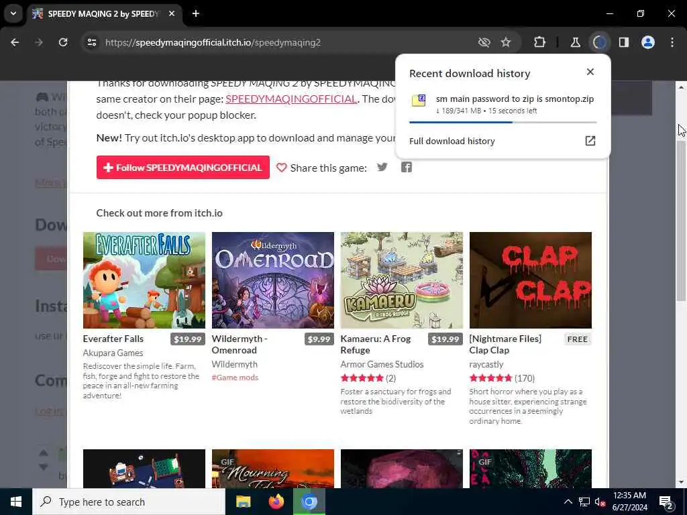Click external link icon beside Full download history
This screenshot has width=687, height=515.
tap(590, 141)
